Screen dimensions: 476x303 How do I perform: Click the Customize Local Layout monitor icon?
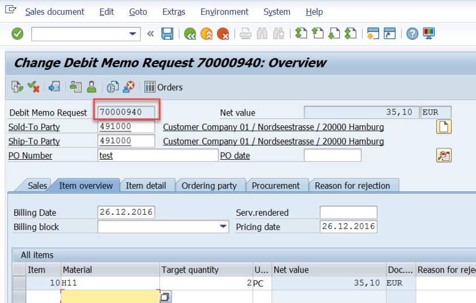(x=428, y=34)
